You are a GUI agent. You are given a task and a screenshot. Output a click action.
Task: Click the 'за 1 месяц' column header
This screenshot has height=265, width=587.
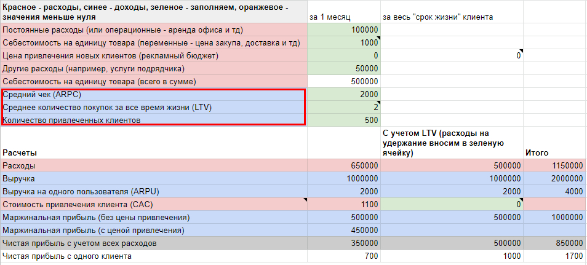[x=344, y=12]
